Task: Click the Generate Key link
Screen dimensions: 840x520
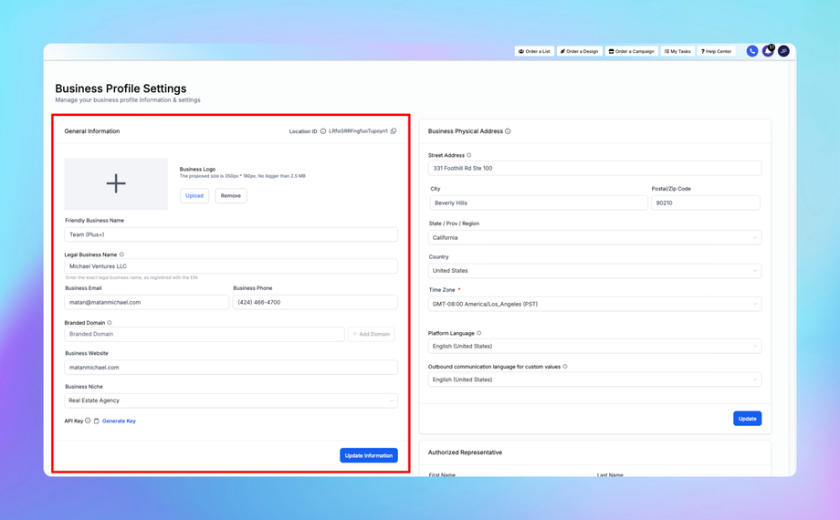Action: [x=119, y=421]
